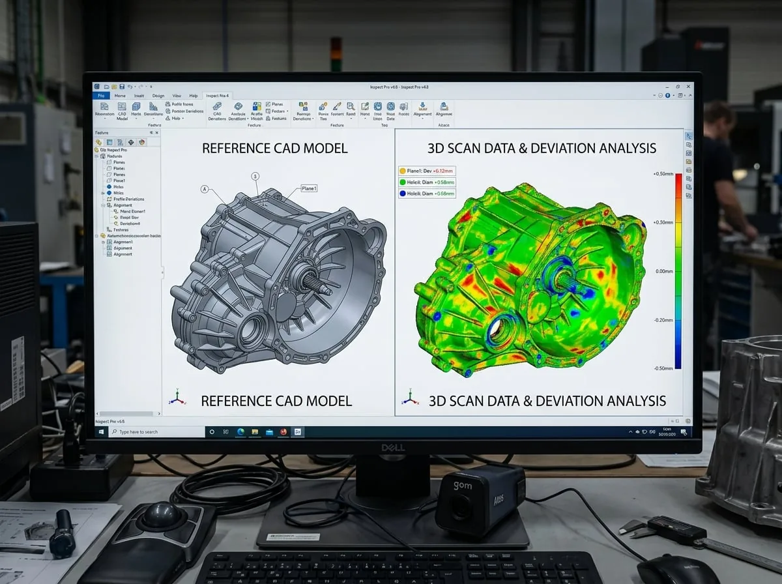
Task: Click the small Planes item in ribbon
Action: [x=274, y=104]
